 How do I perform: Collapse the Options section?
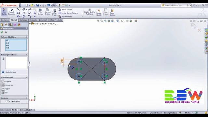click(x=26, y=98)
